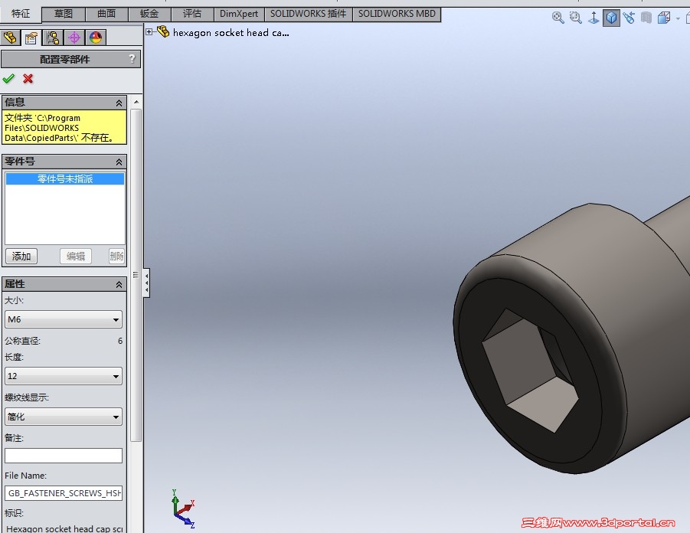Open help question mark for 配置零部件

[x=132, y=59]
